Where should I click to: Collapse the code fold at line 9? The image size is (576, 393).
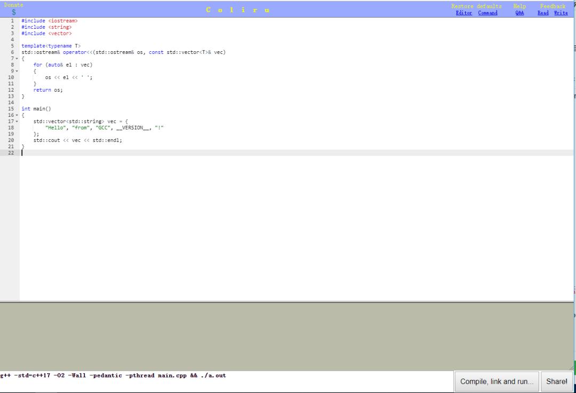[17, 71]
